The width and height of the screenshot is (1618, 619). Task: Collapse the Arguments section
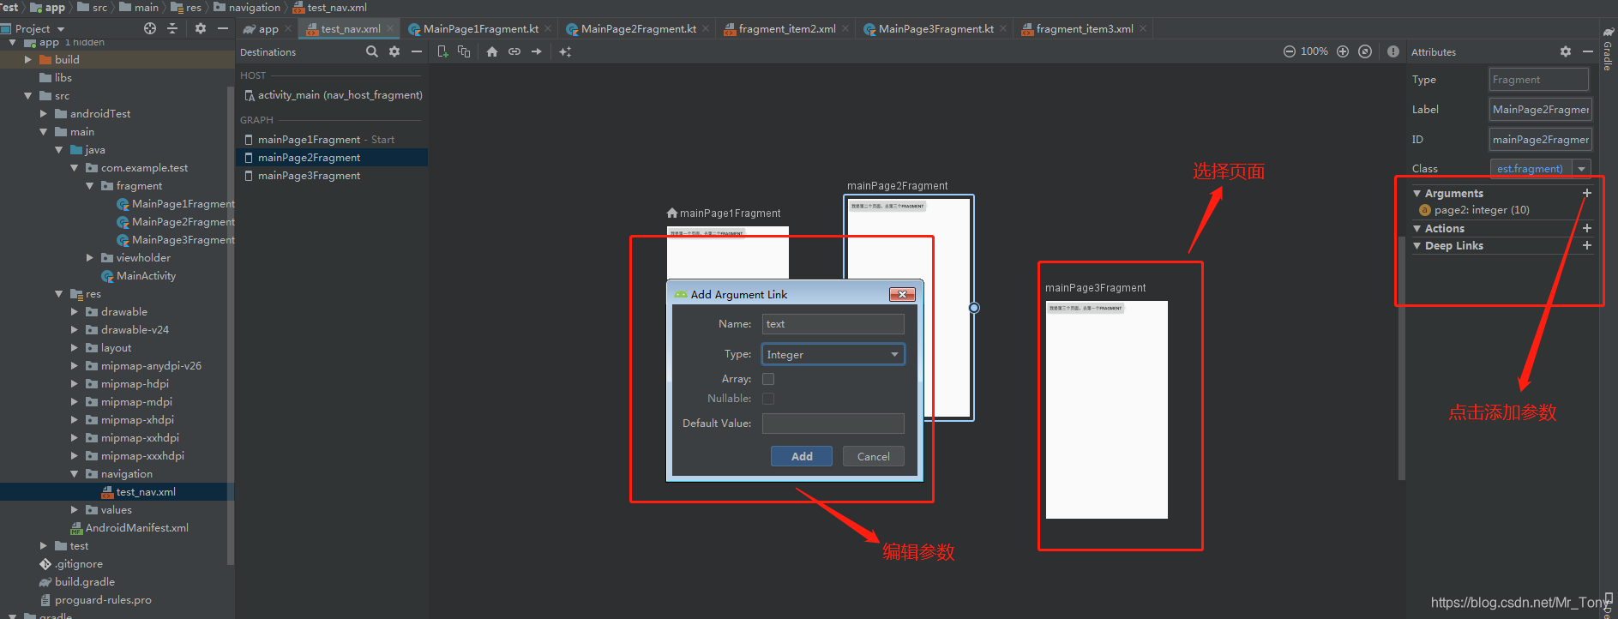pos(1417,194)
